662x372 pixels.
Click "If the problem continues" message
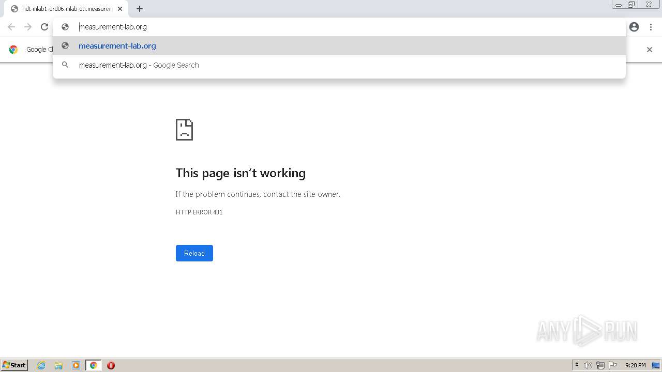pyautogui.click(x=258, y=194)
